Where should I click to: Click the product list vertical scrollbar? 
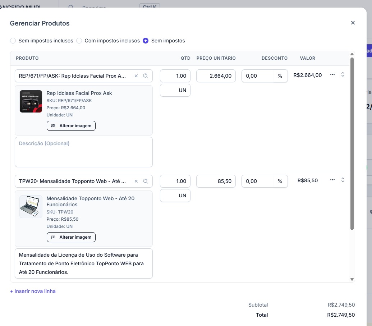point(352,144)
